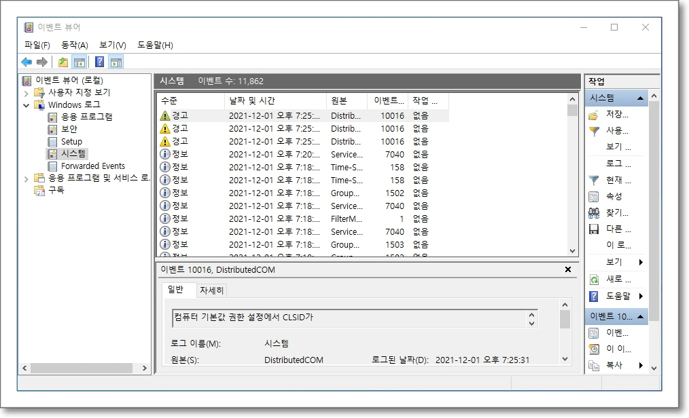This screenshot has height=418, width=689.
Task: Open a saved log via the folder toolbar icon
Action: pos(63,62)
